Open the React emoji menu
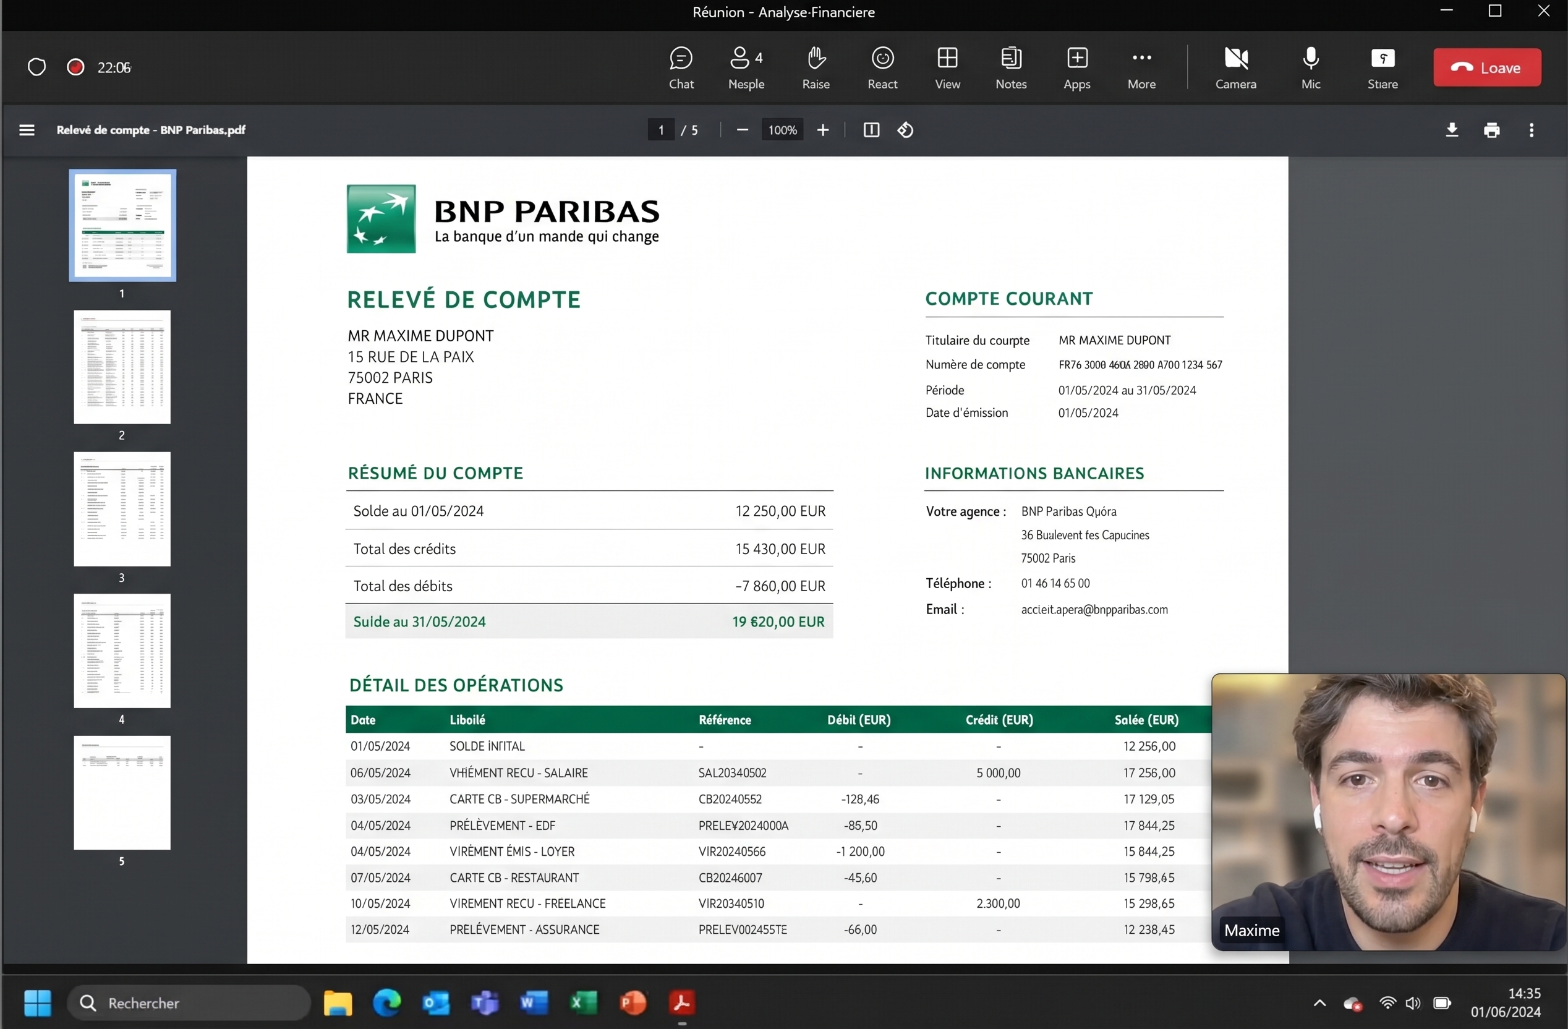Screen dimensions: 1568x1029 pyautogui.click(x=882, y=67)
